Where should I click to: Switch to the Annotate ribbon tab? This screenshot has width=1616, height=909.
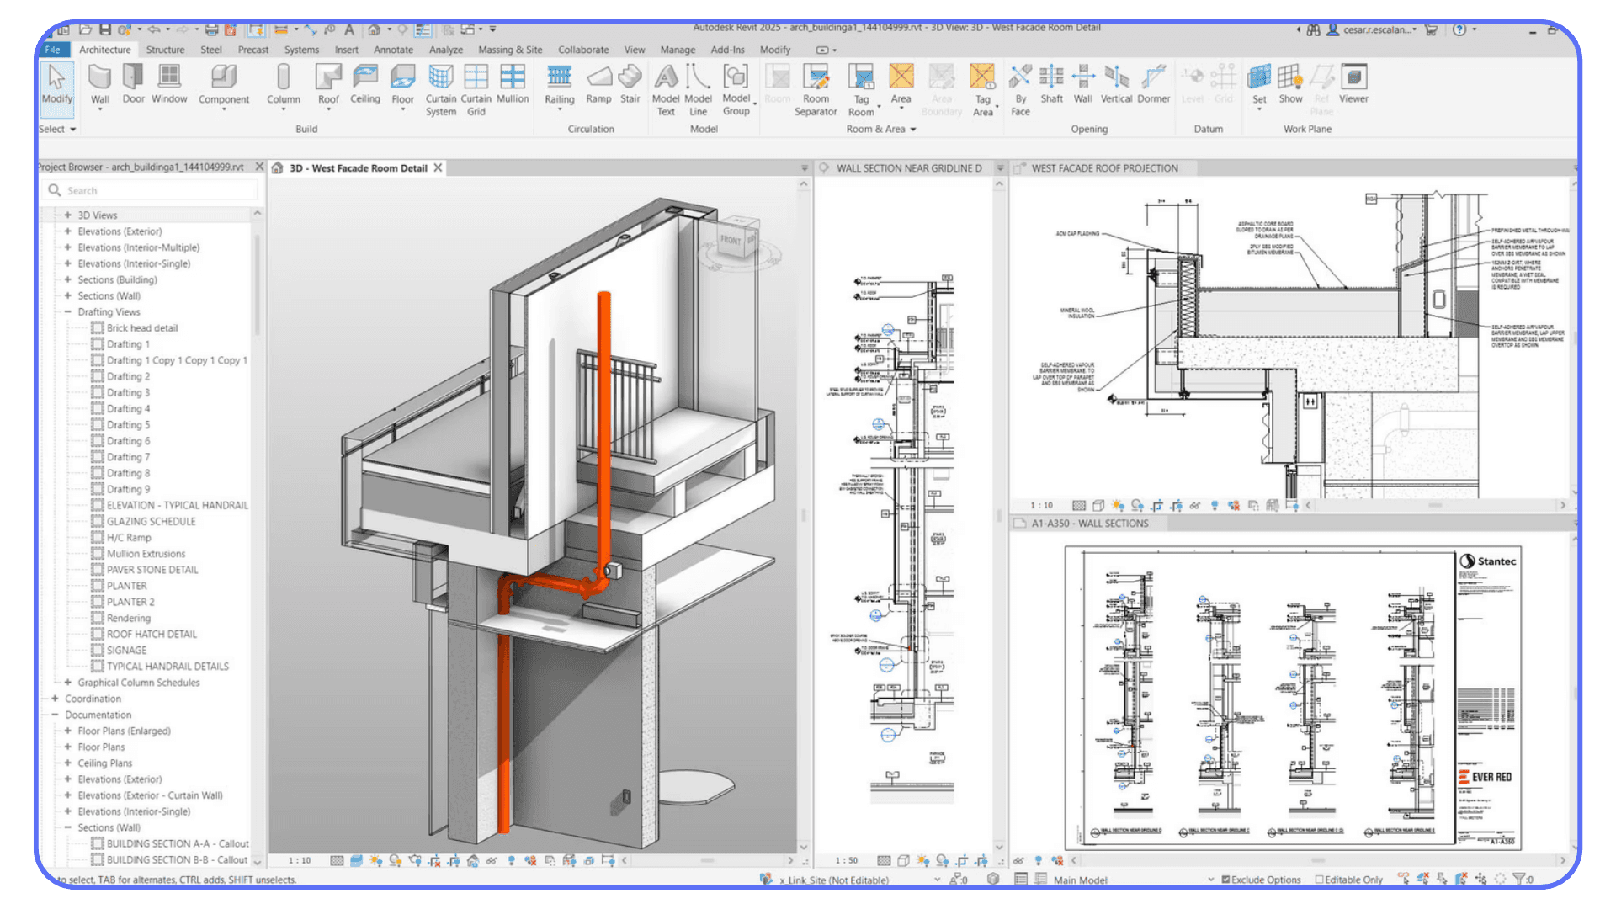(393, 50)
